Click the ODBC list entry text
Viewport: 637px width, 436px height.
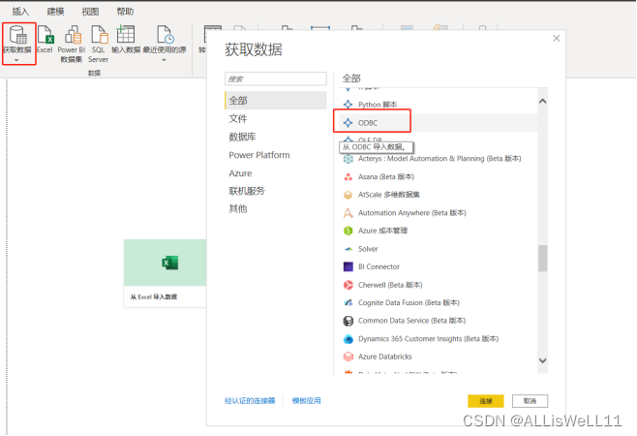click(x=368, y=123)
